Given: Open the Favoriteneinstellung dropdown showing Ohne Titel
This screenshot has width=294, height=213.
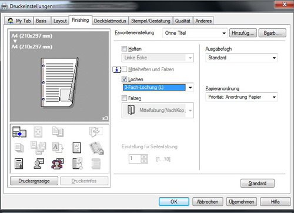Looking at the screenshot, I should click(x=195, y=33).
